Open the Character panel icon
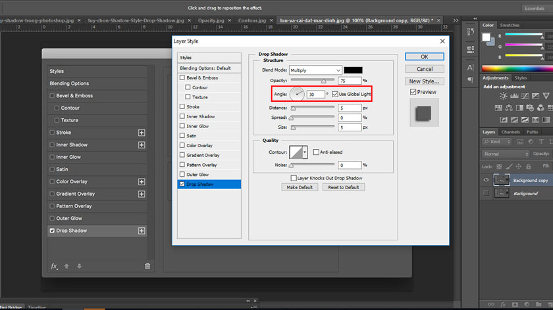Viewport: 553px width, 310px height. click(471, 68)
